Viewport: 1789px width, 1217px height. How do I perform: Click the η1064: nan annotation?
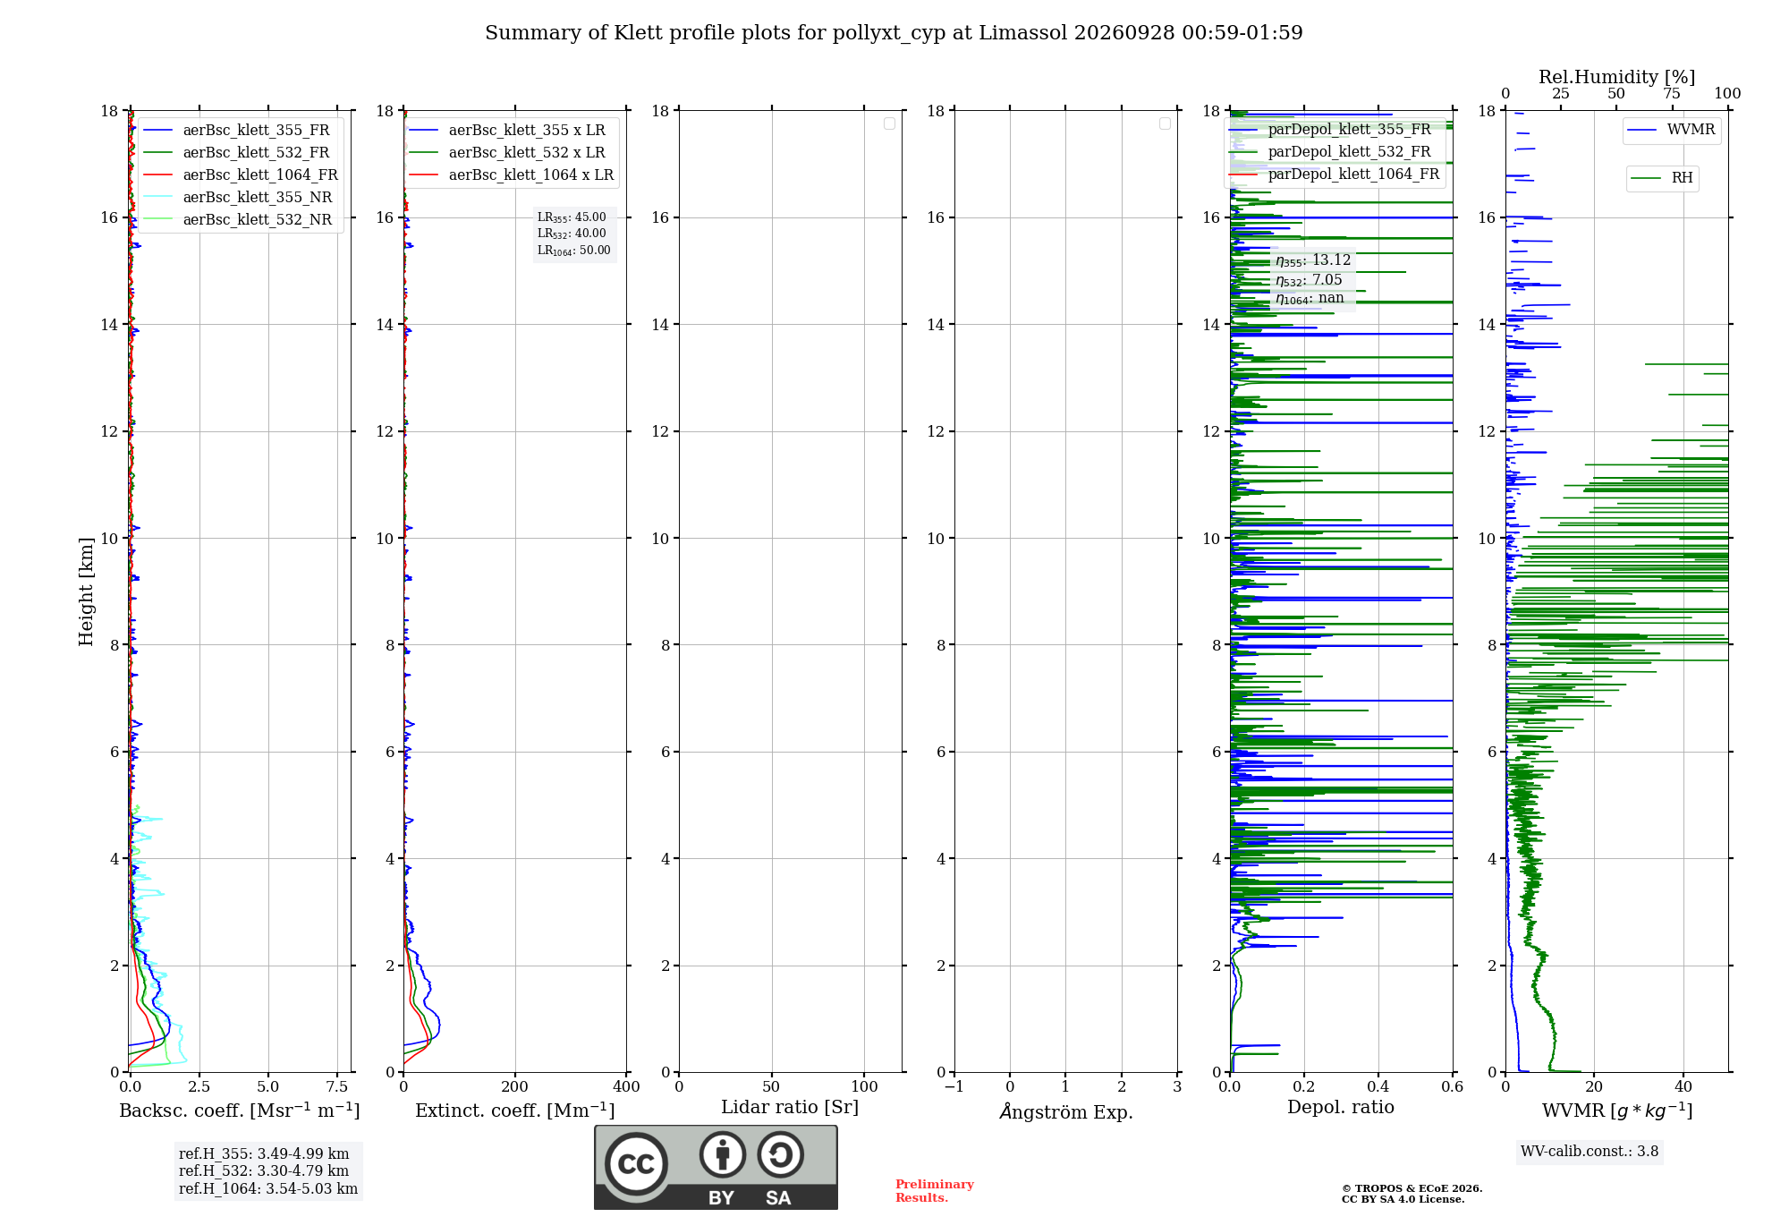[x=1310, y=299]
